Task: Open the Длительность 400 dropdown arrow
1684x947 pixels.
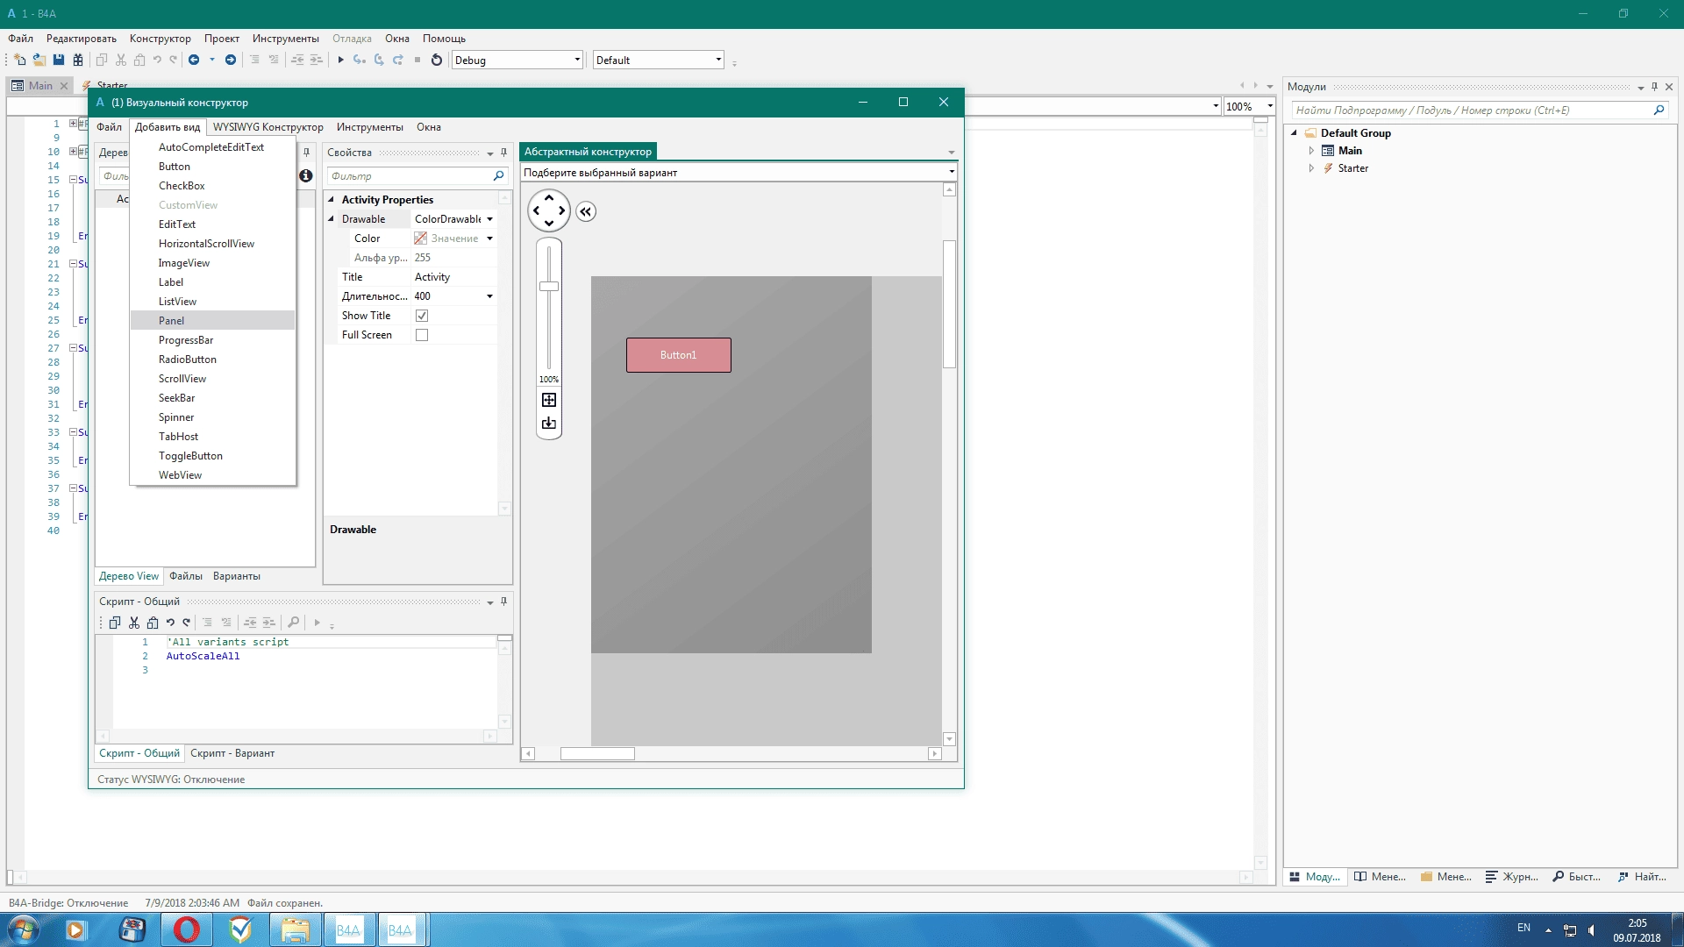Action: [x=489, y=296]
